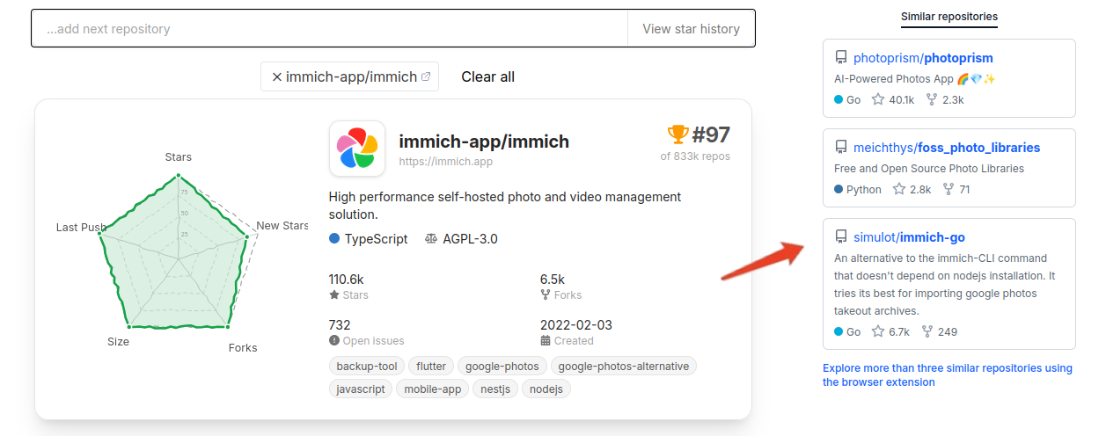Click the AGPL-3.0 license text

tap(470, 238)
